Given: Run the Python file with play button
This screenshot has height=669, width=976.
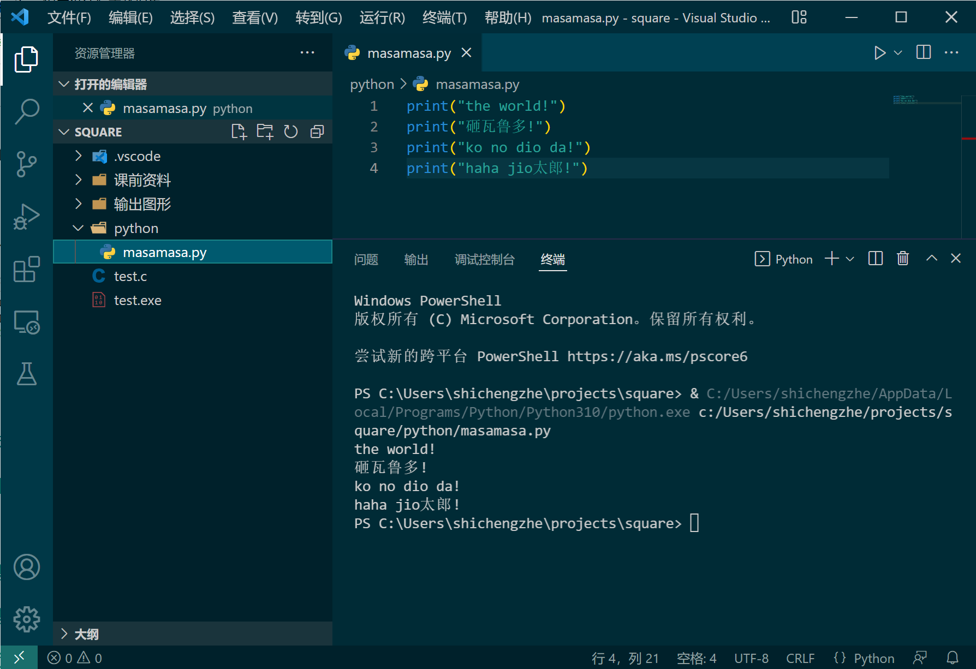Looking at the screenshot, I should [879, 53].
